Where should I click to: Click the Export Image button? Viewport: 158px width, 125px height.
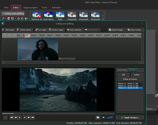pyautogui.click(x=117, y=30)
